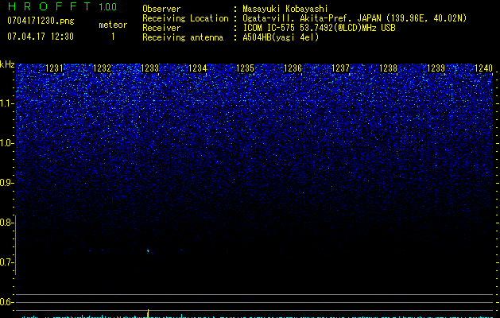Click the 0.9 kHz axis label
The image size is (500, 318).
[x=6, y=183]
